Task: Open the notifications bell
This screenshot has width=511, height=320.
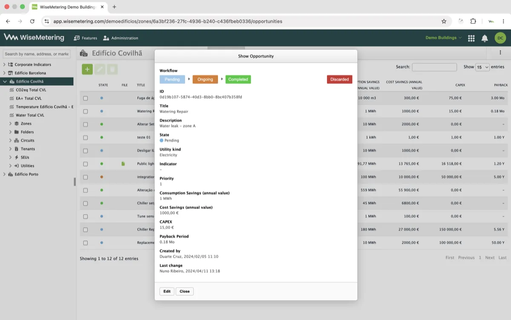Action: click(485, 38)
